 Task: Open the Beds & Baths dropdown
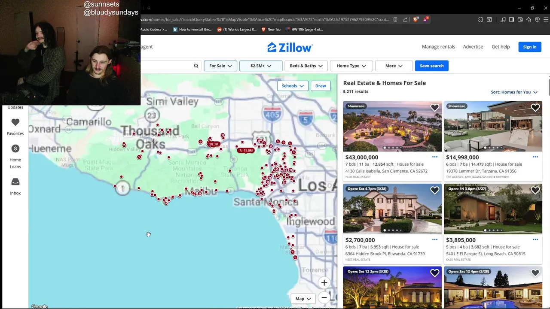coord(306,66)
